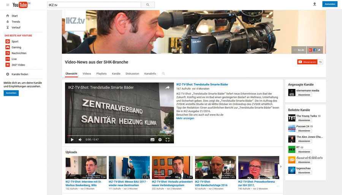Viewport: 342px width, 195px height.
Task: Subscribe to The Young Turks
Action: (304, 120)
